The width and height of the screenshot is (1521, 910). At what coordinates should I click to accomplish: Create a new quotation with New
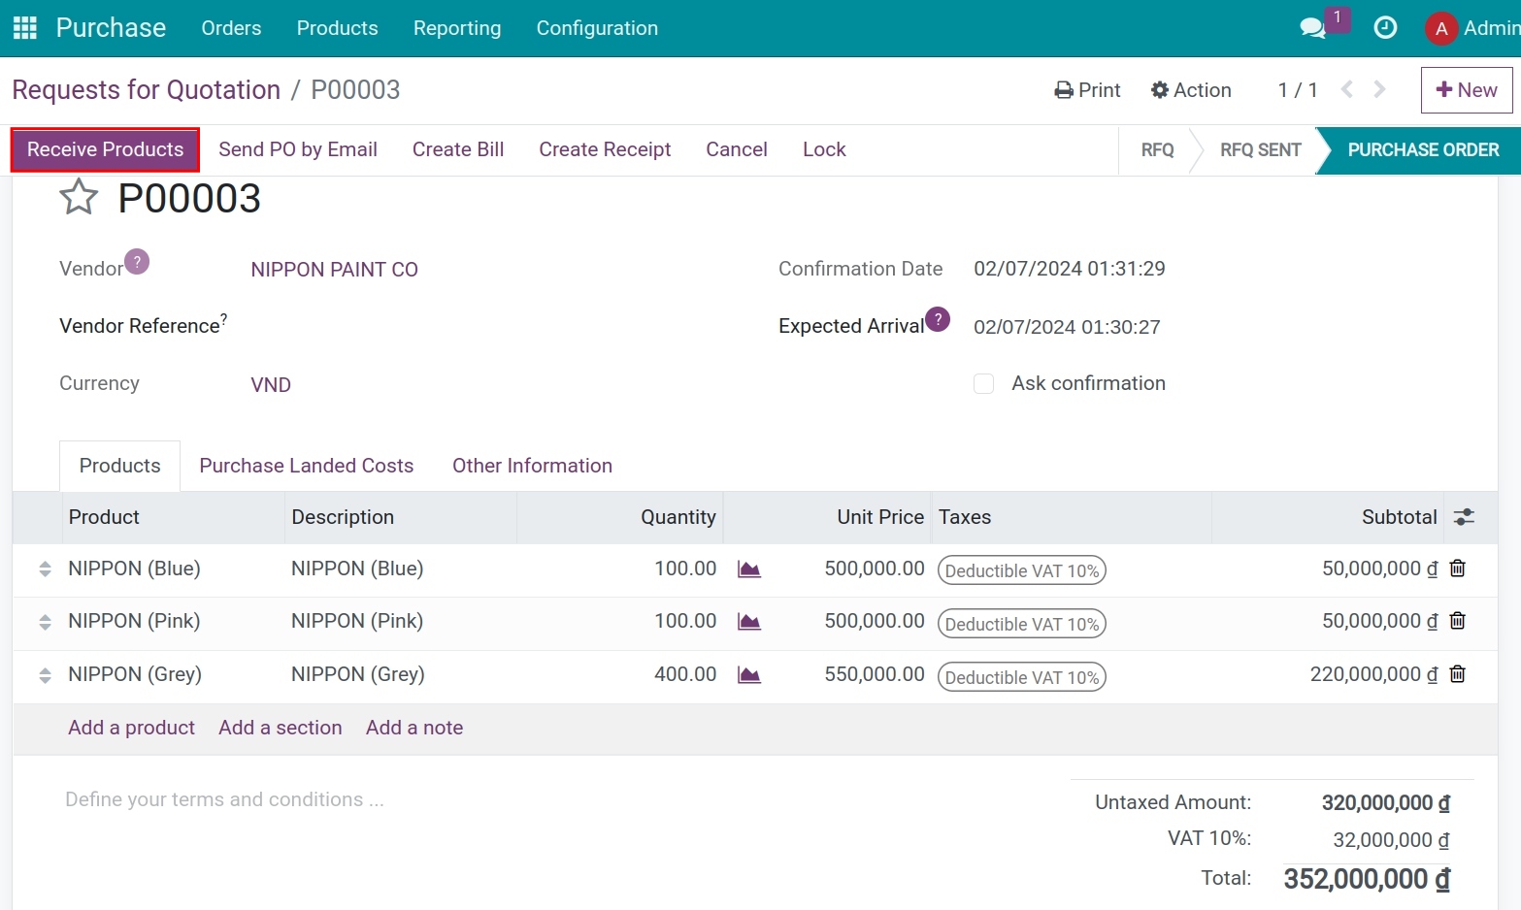click(1466, 89)
